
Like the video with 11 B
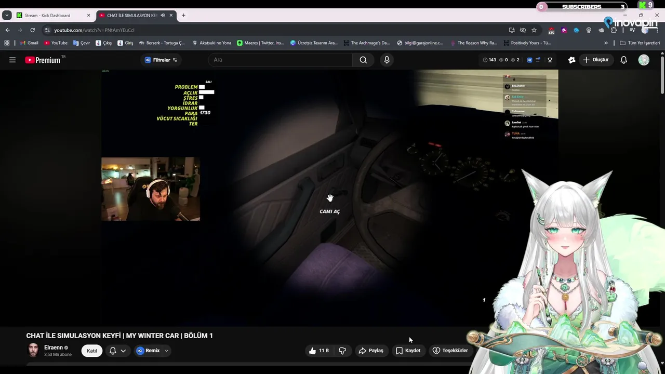click(318, 351)
